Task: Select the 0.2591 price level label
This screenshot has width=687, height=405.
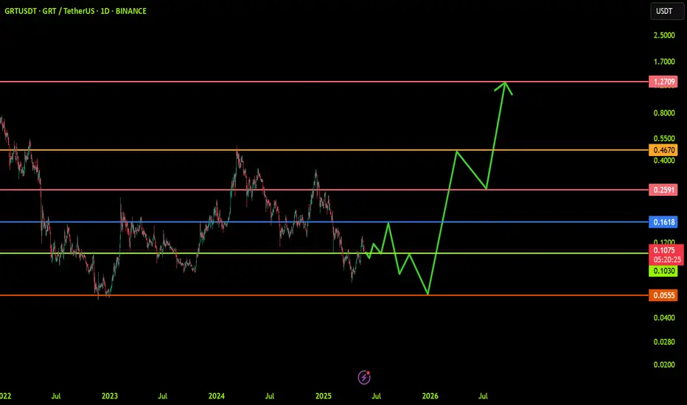Action: click(663, 189)
